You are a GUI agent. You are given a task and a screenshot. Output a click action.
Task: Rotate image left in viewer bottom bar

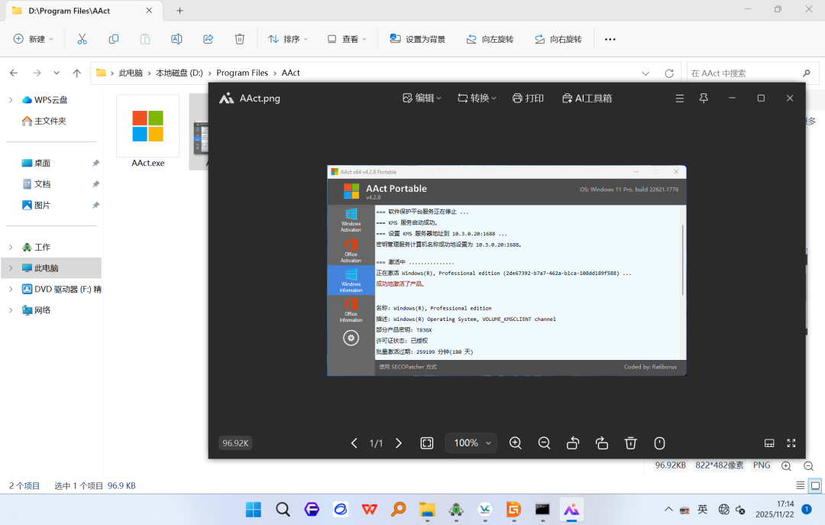[573, 443]
